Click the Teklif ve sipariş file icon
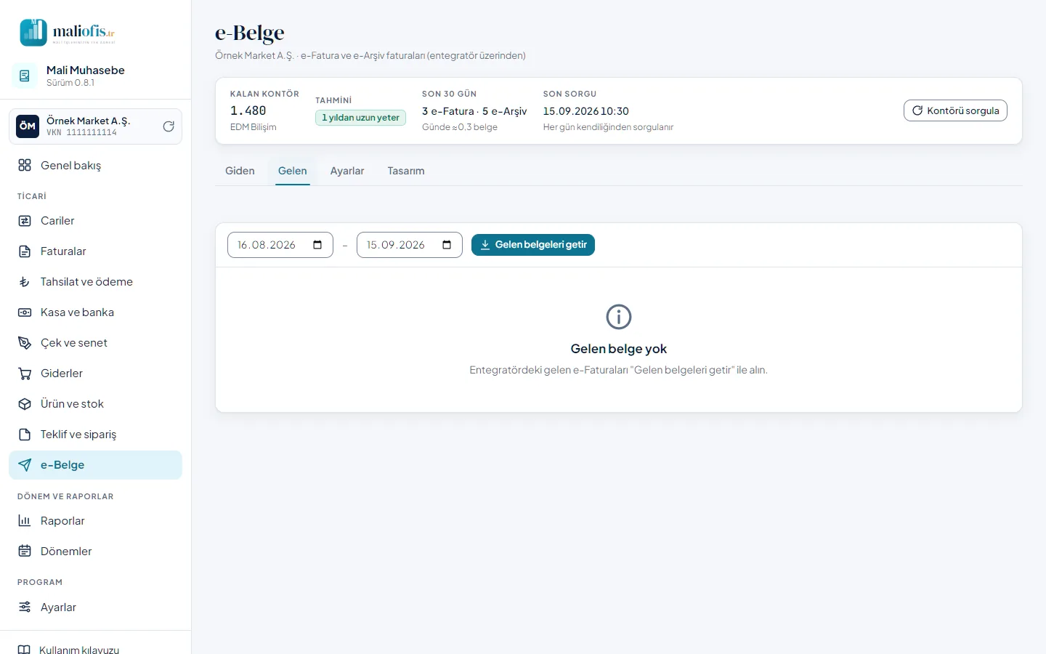The height and width of the screenshot is (654, 1046). click(25, 435)
